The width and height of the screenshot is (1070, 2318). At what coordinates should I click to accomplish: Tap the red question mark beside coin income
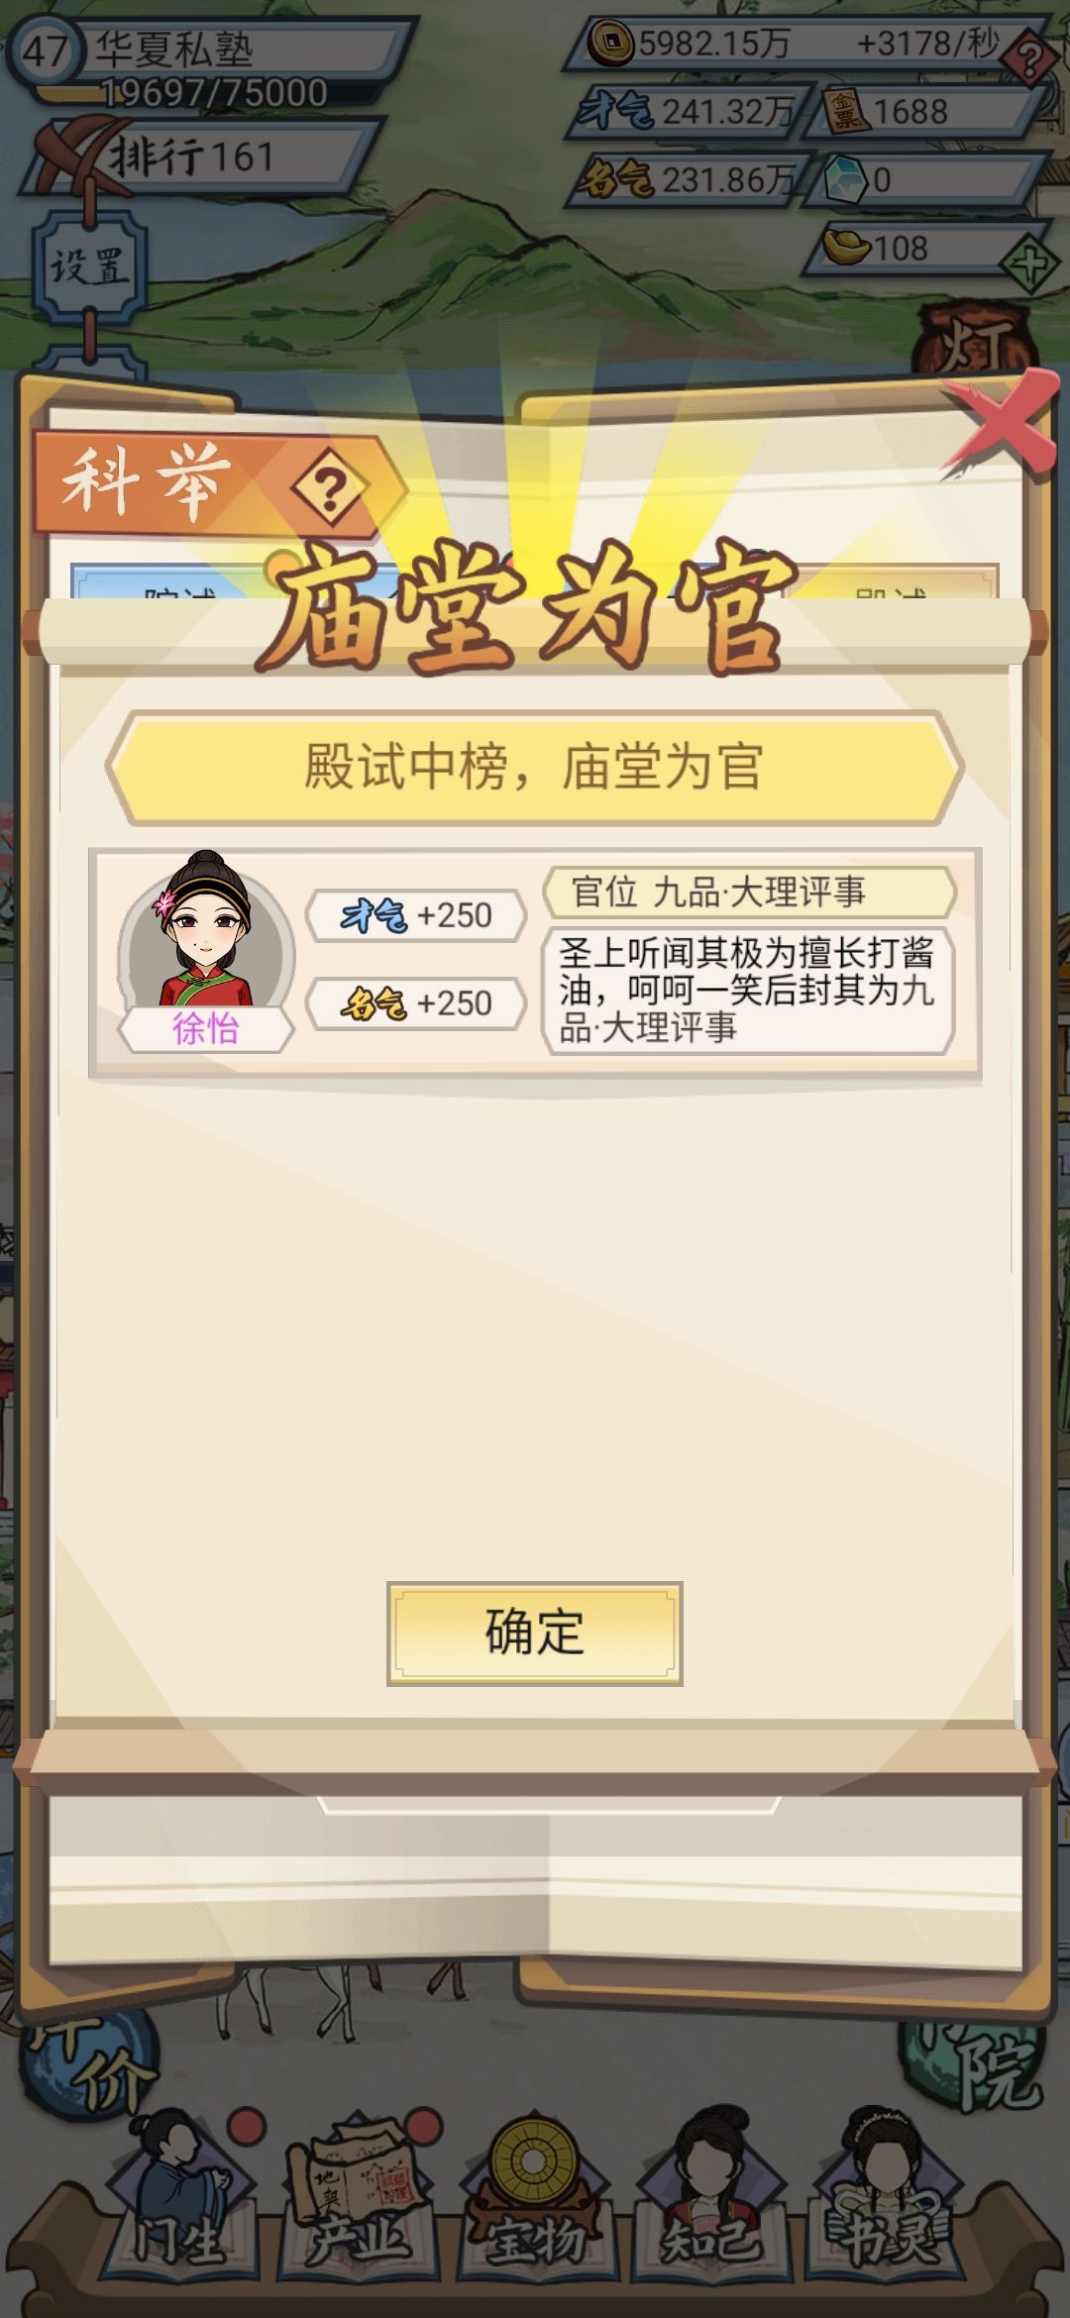click(x=1029, y=59)
